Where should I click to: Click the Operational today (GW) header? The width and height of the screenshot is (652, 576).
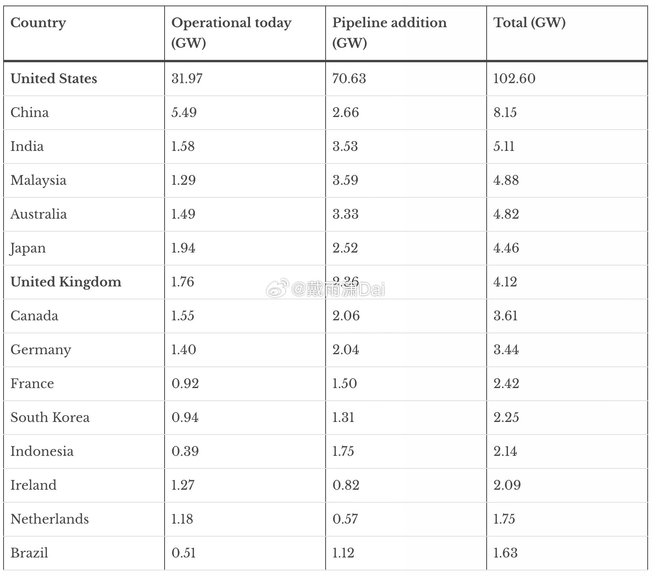click(x=231, y=33)
